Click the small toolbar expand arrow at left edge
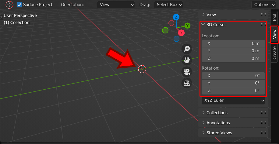The height and width of the screenshot is (144, 279). 1,17
